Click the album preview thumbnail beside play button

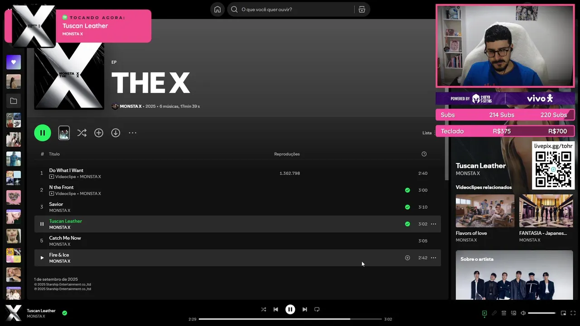(x=64, y=133)
